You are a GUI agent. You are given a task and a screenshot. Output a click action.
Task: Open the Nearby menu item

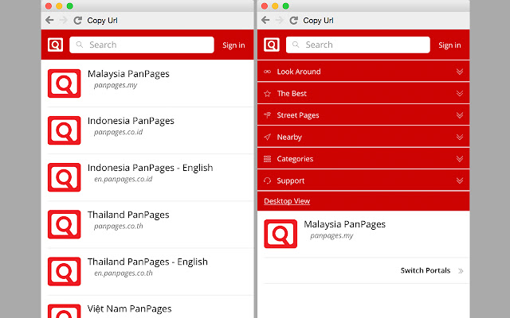point(363,137)
